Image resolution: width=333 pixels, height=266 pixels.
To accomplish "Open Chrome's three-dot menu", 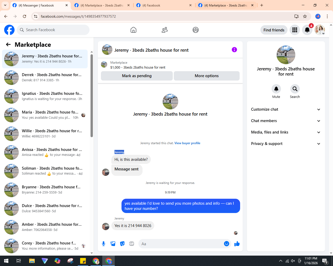I will 327,16.
